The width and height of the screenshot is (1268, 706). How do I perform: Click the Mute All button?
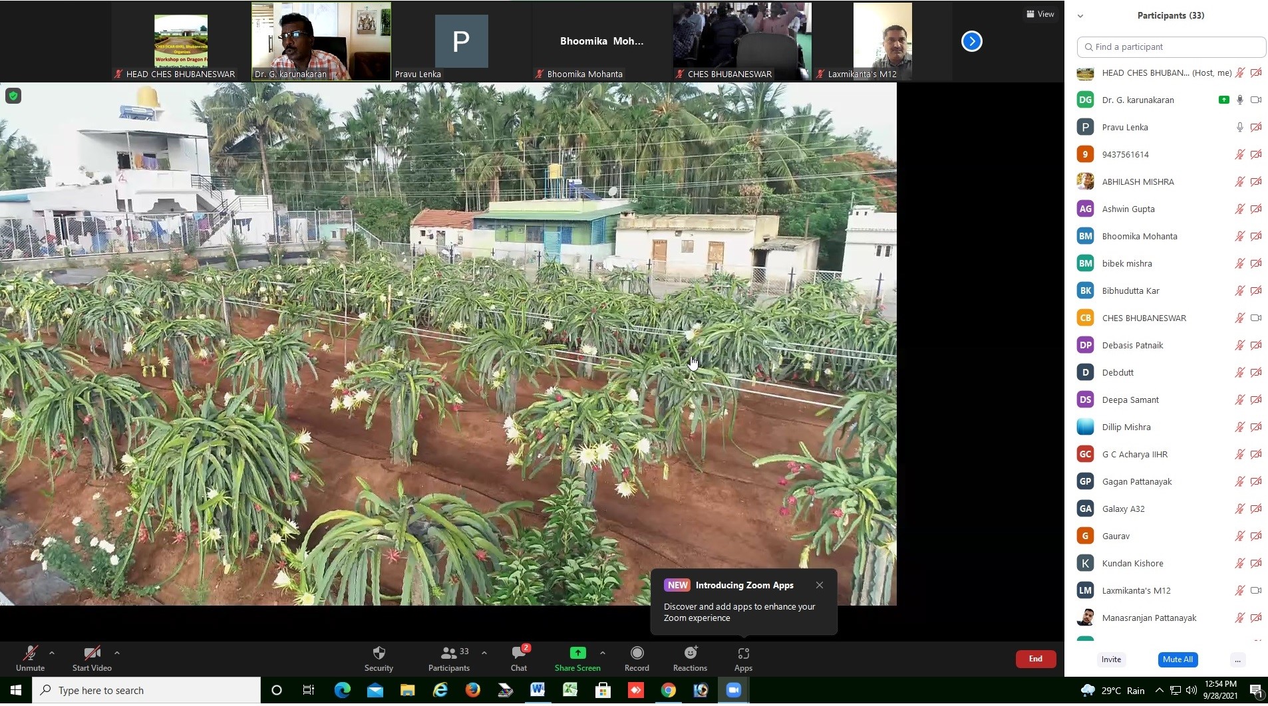click(1177, 659)
